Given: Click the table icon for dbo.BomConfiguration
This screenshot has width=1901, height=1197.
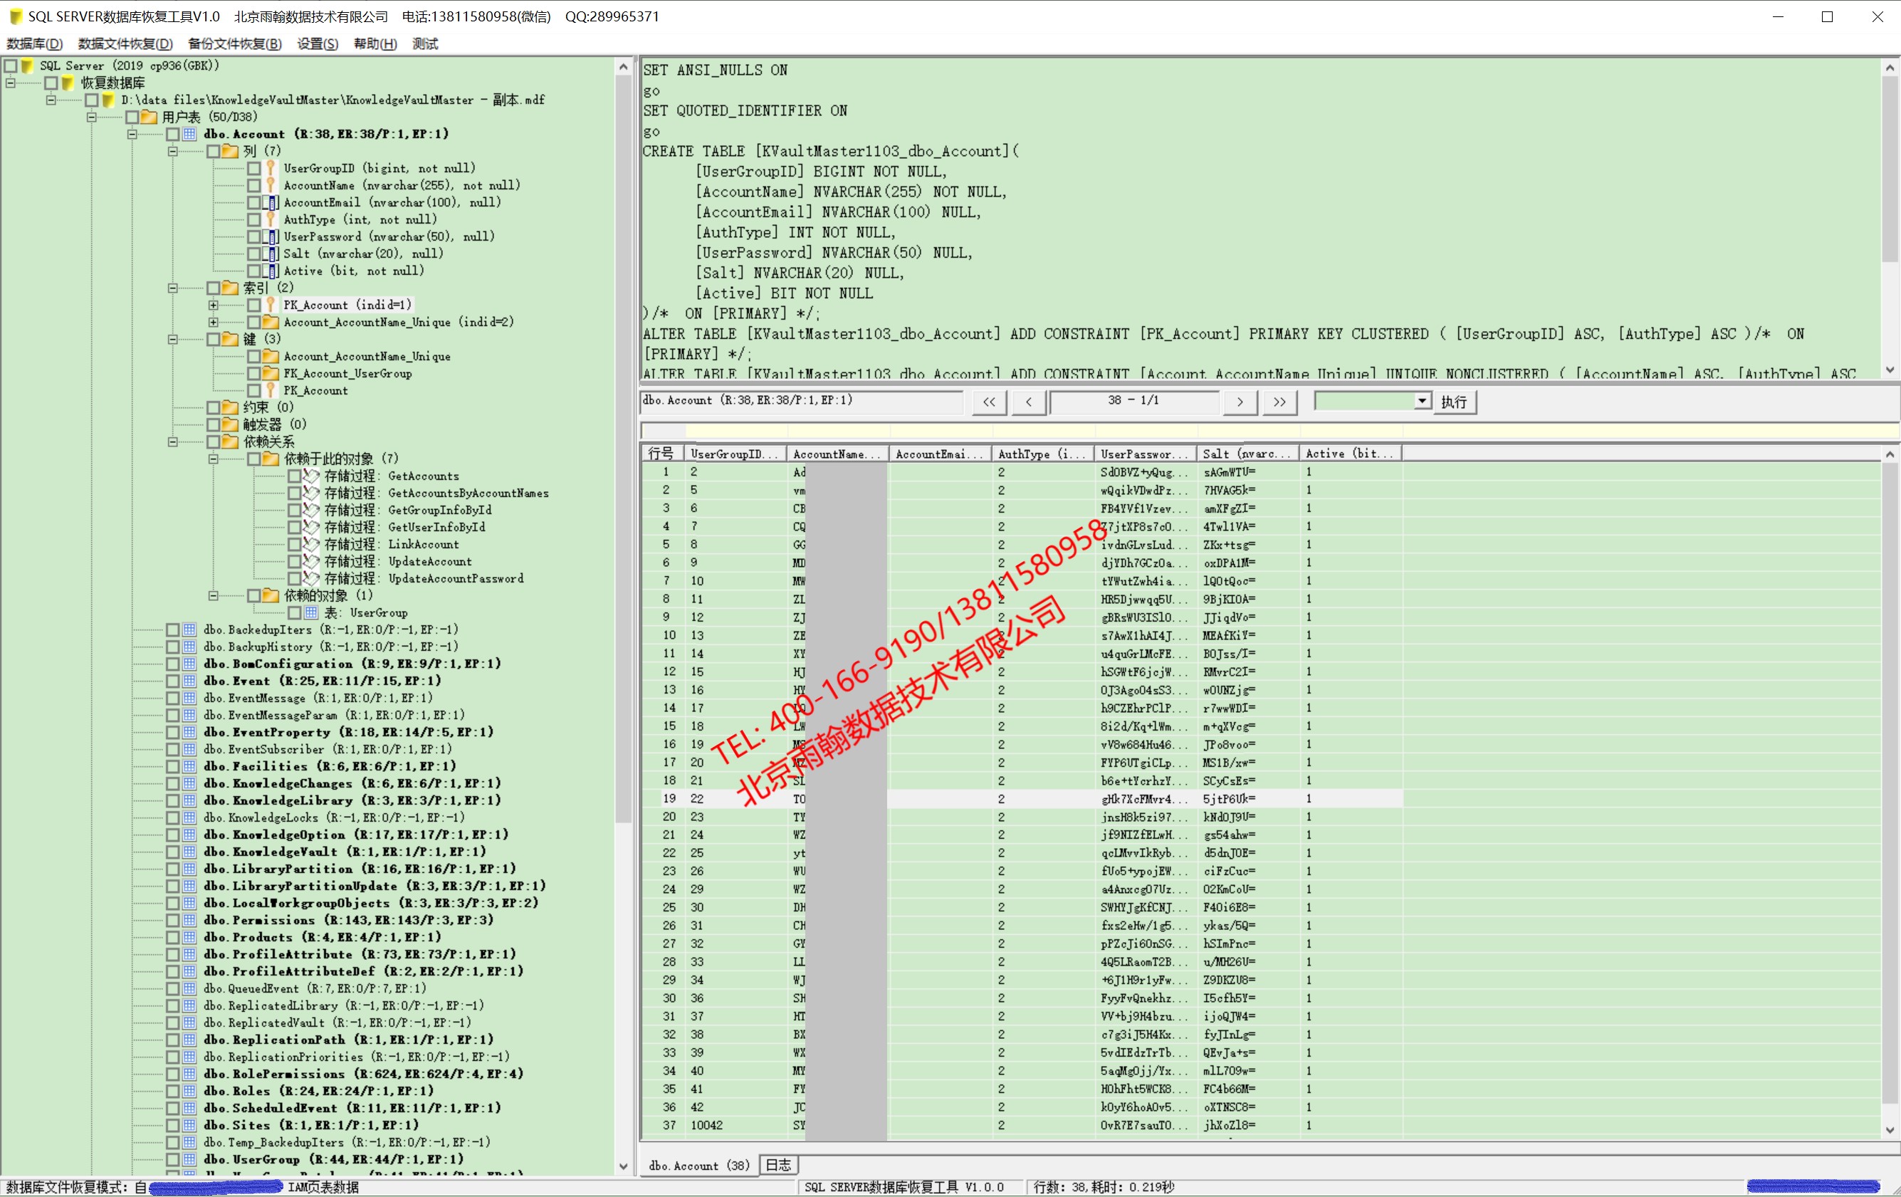Looking at the screenshot, I should point(189,664).
